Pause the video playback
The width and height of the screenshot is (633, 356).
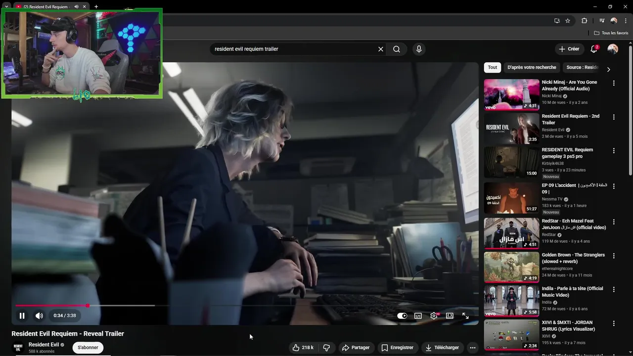(x=22, y=315)
